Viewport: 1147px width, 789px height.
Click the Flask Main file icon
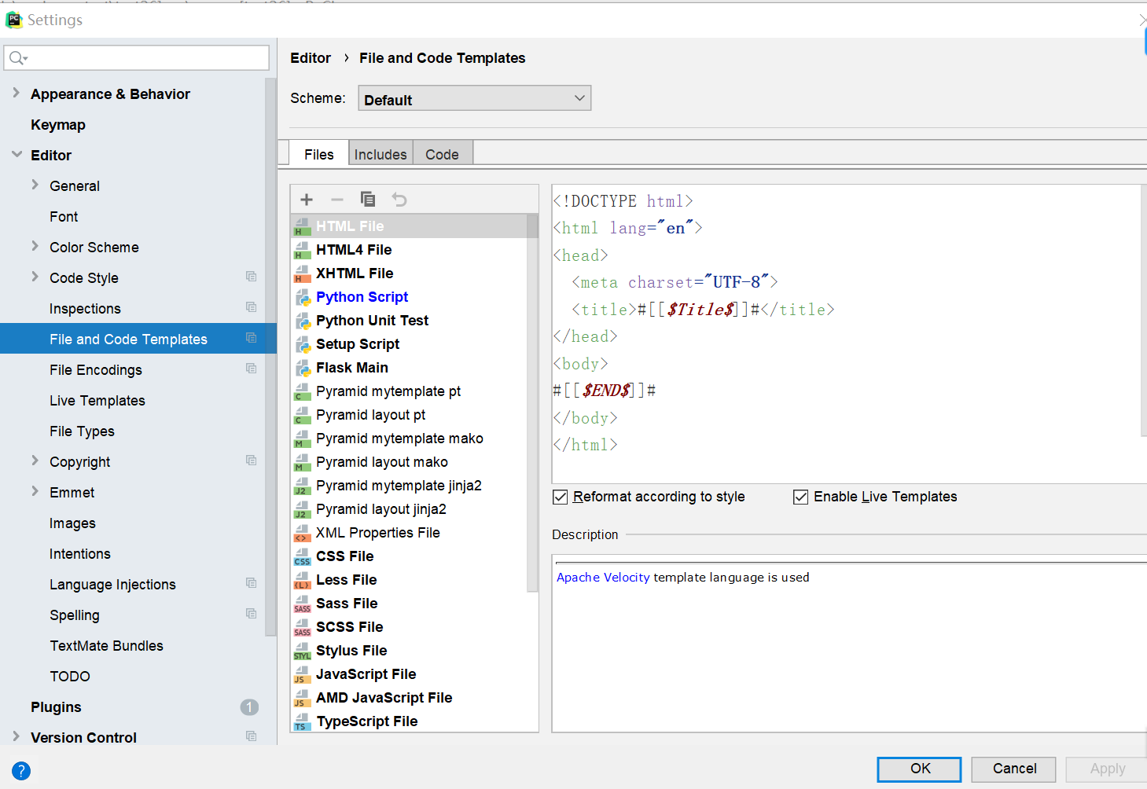click(303, 368)
